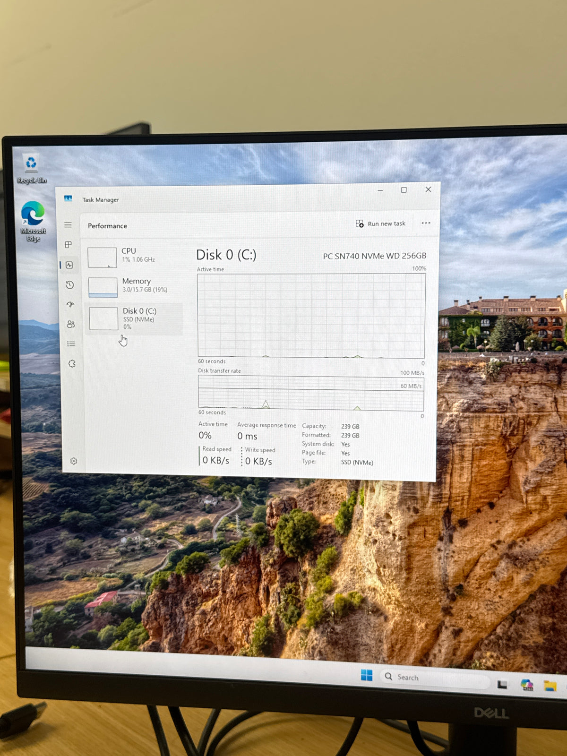Click the Read speed "0 KB/s" value
The width and height of the screenshot is (567, 756).
[216, 460]
